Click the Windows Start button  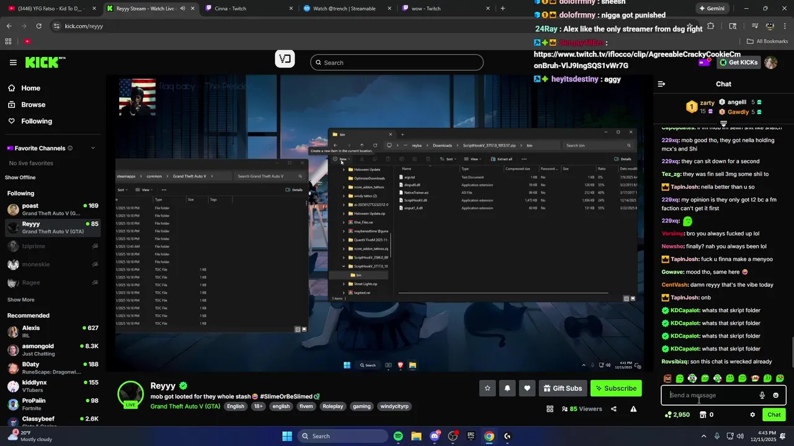click(x=287, y=436)
